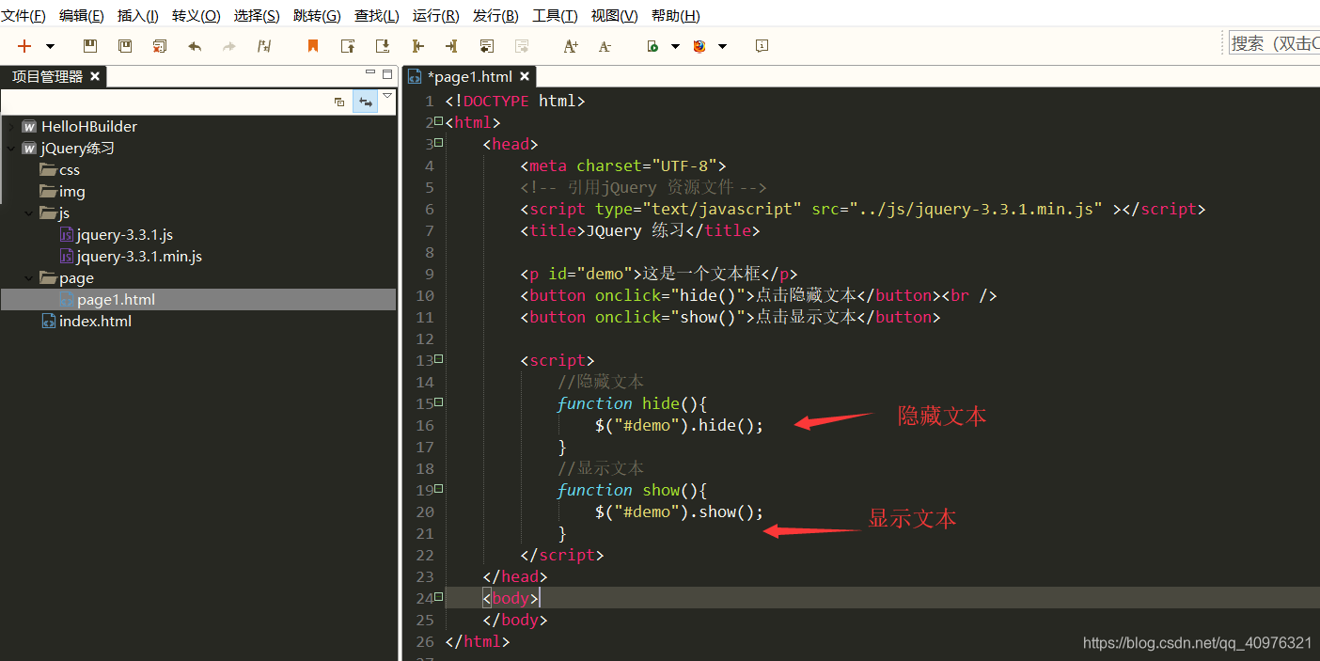The image size is (1320, 661).
Task: Maximize the project manager panel
Action: (387, 73)
